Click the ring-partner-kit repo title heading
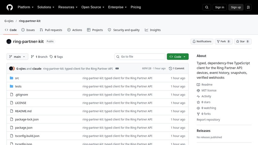 pyautogui.click(x=28, y=42)
